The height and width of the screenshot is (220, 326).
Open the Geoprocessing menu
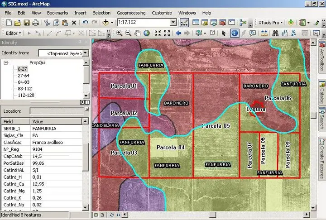coord(131,13)
